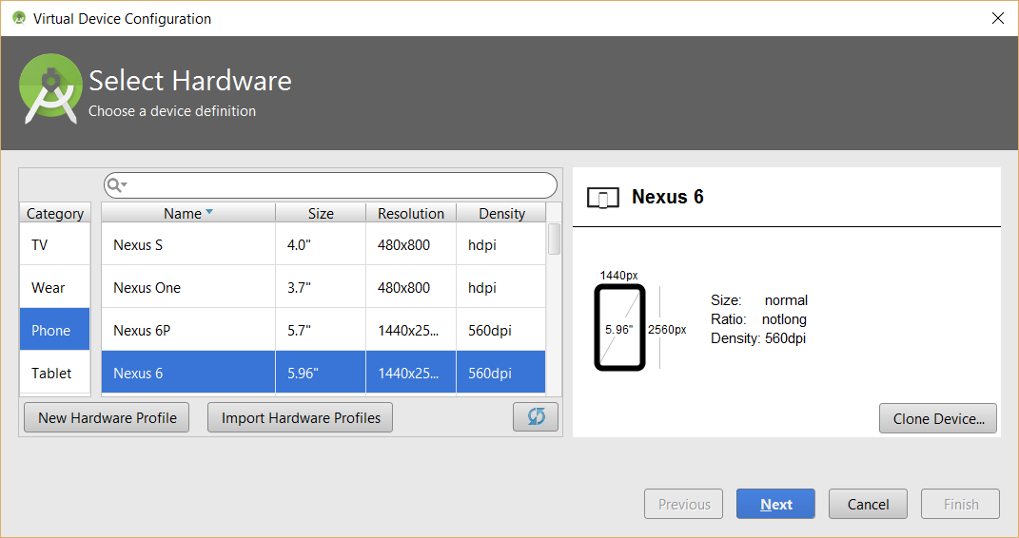
Task: Select the TV category
Action: coord(54,244)
